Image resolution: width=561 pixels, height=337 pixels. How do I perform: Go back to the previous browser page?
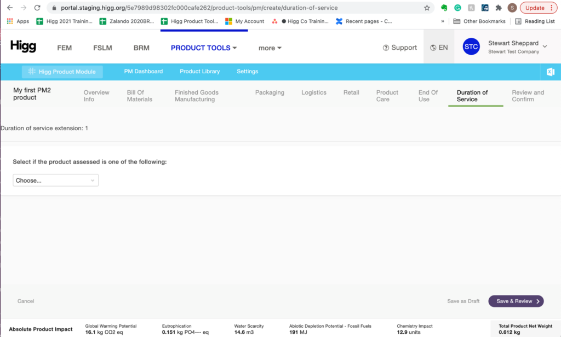pyautogui.click(x=10, y=8)
